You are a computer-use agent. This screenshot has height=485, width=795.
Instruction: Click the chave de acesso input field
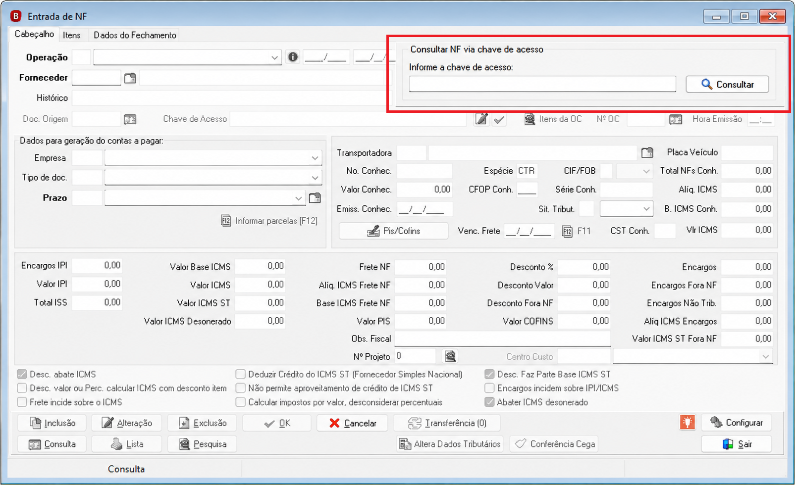click(542, 84)
